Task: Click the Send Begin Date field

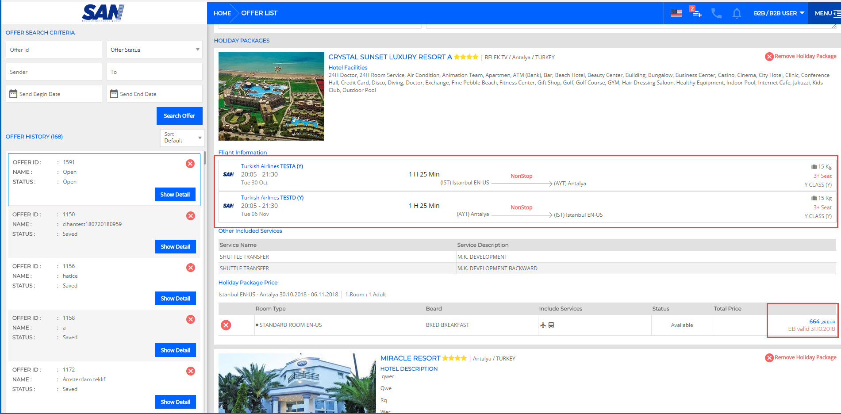Action: (54, 94)
